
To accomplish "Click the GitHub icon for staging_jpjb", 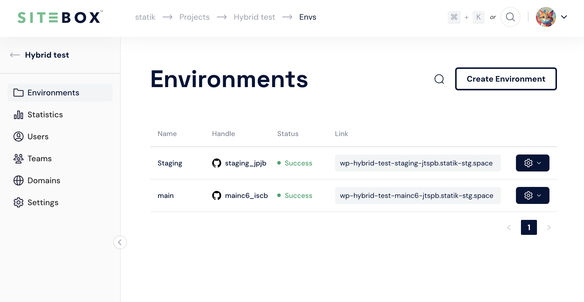I will (x=216, y=163).
